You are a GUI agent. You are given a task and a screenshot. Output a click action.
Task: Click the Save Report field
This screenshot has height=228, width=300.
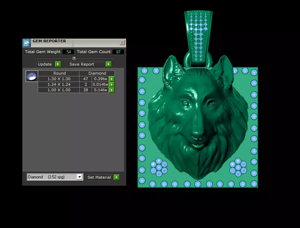[x=87, y=64]
